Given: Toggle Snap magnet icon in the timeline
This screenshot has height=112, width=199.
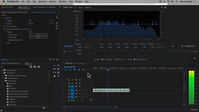Looking at the screenshot, I should point(70,70).
